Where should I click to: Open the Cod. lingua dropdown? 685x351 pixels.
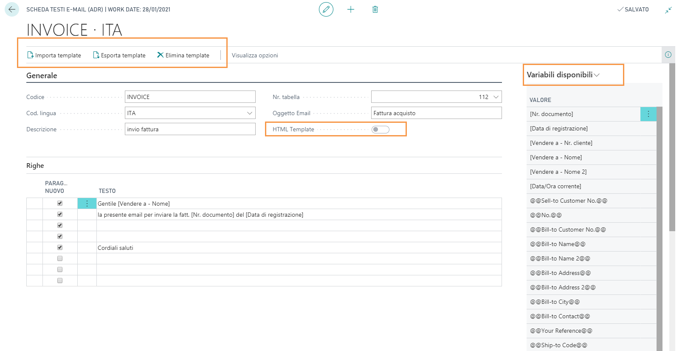pos(250,113)
